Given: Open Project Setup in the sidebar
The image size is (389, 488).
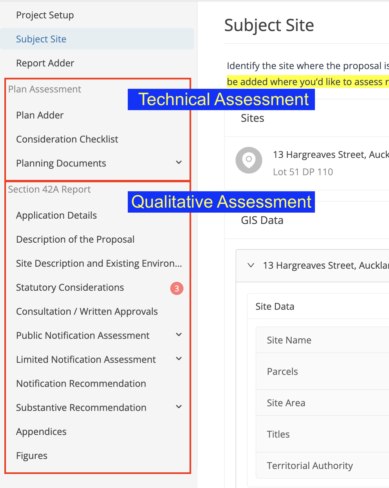Looking at the screenshot, I should click(45, 15).
